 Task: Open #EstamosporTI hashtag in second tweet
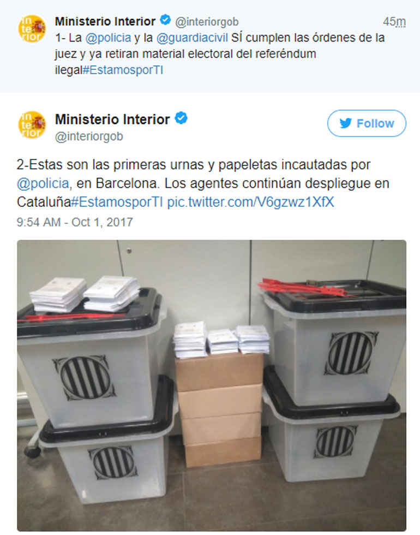click(x=117, y=202)
